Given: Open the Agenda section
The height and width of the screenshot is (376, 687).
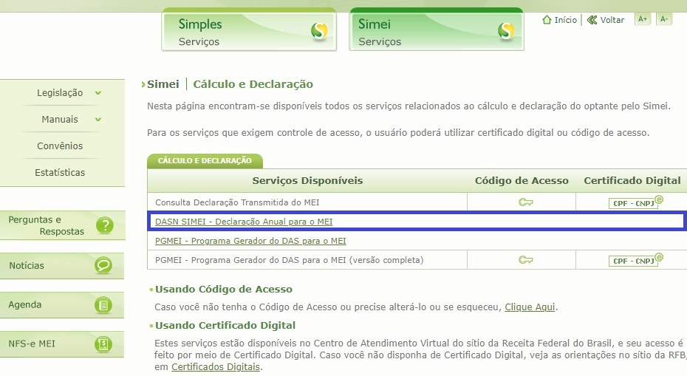Looking at the screenshot, I should coord(62,305).
